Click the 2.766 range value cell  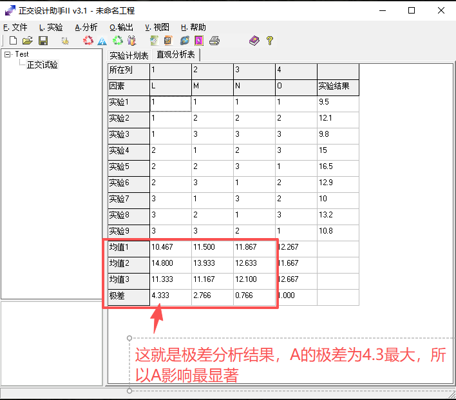[213, 297]
